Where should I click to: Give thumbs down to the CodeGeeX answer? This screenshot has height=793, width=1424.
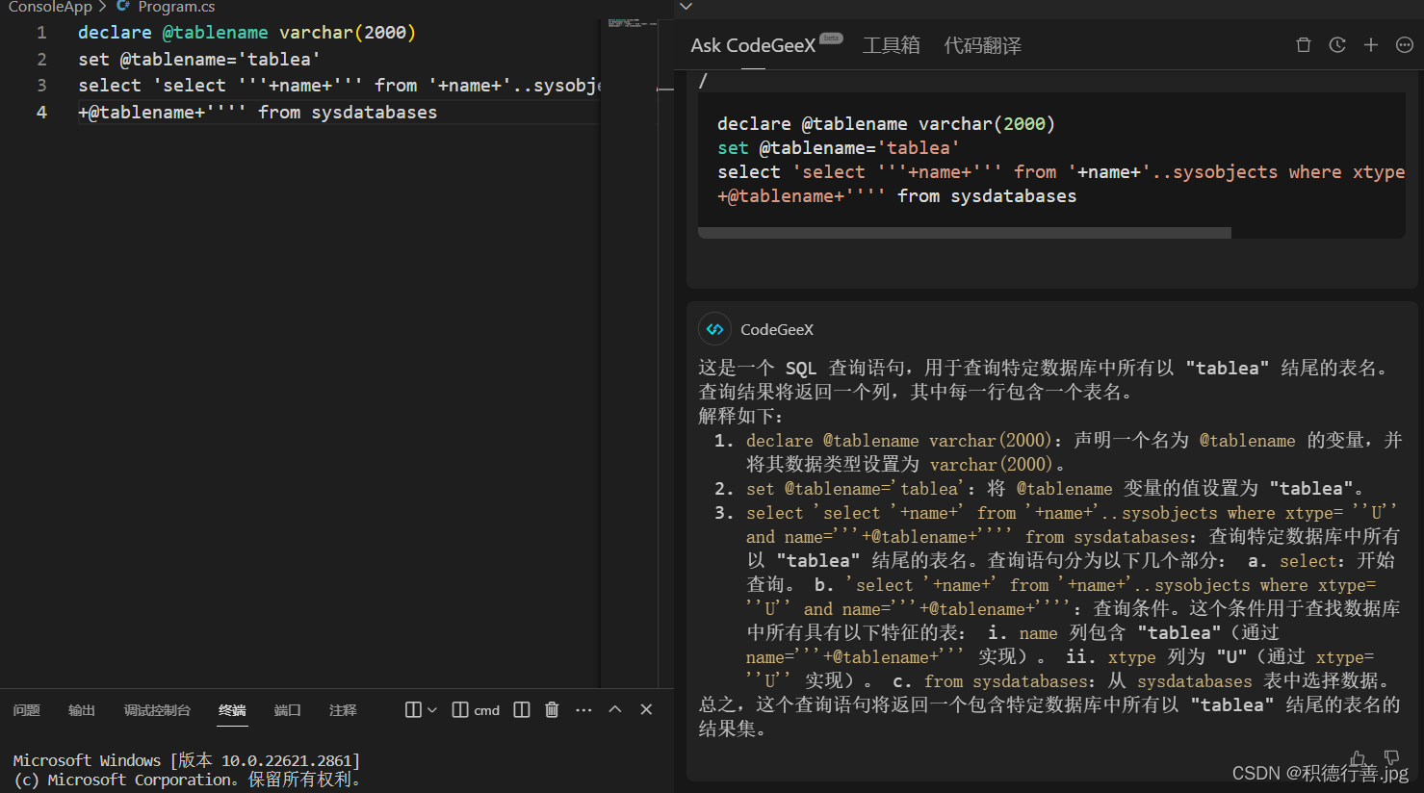(x=1391, y=758)
